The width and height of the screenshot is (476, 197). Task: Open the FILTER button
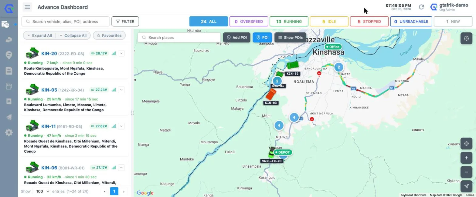(x=125, y=22)
